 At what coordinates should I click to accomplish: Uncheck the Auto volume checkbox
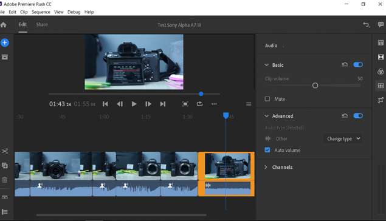[267, 150]
